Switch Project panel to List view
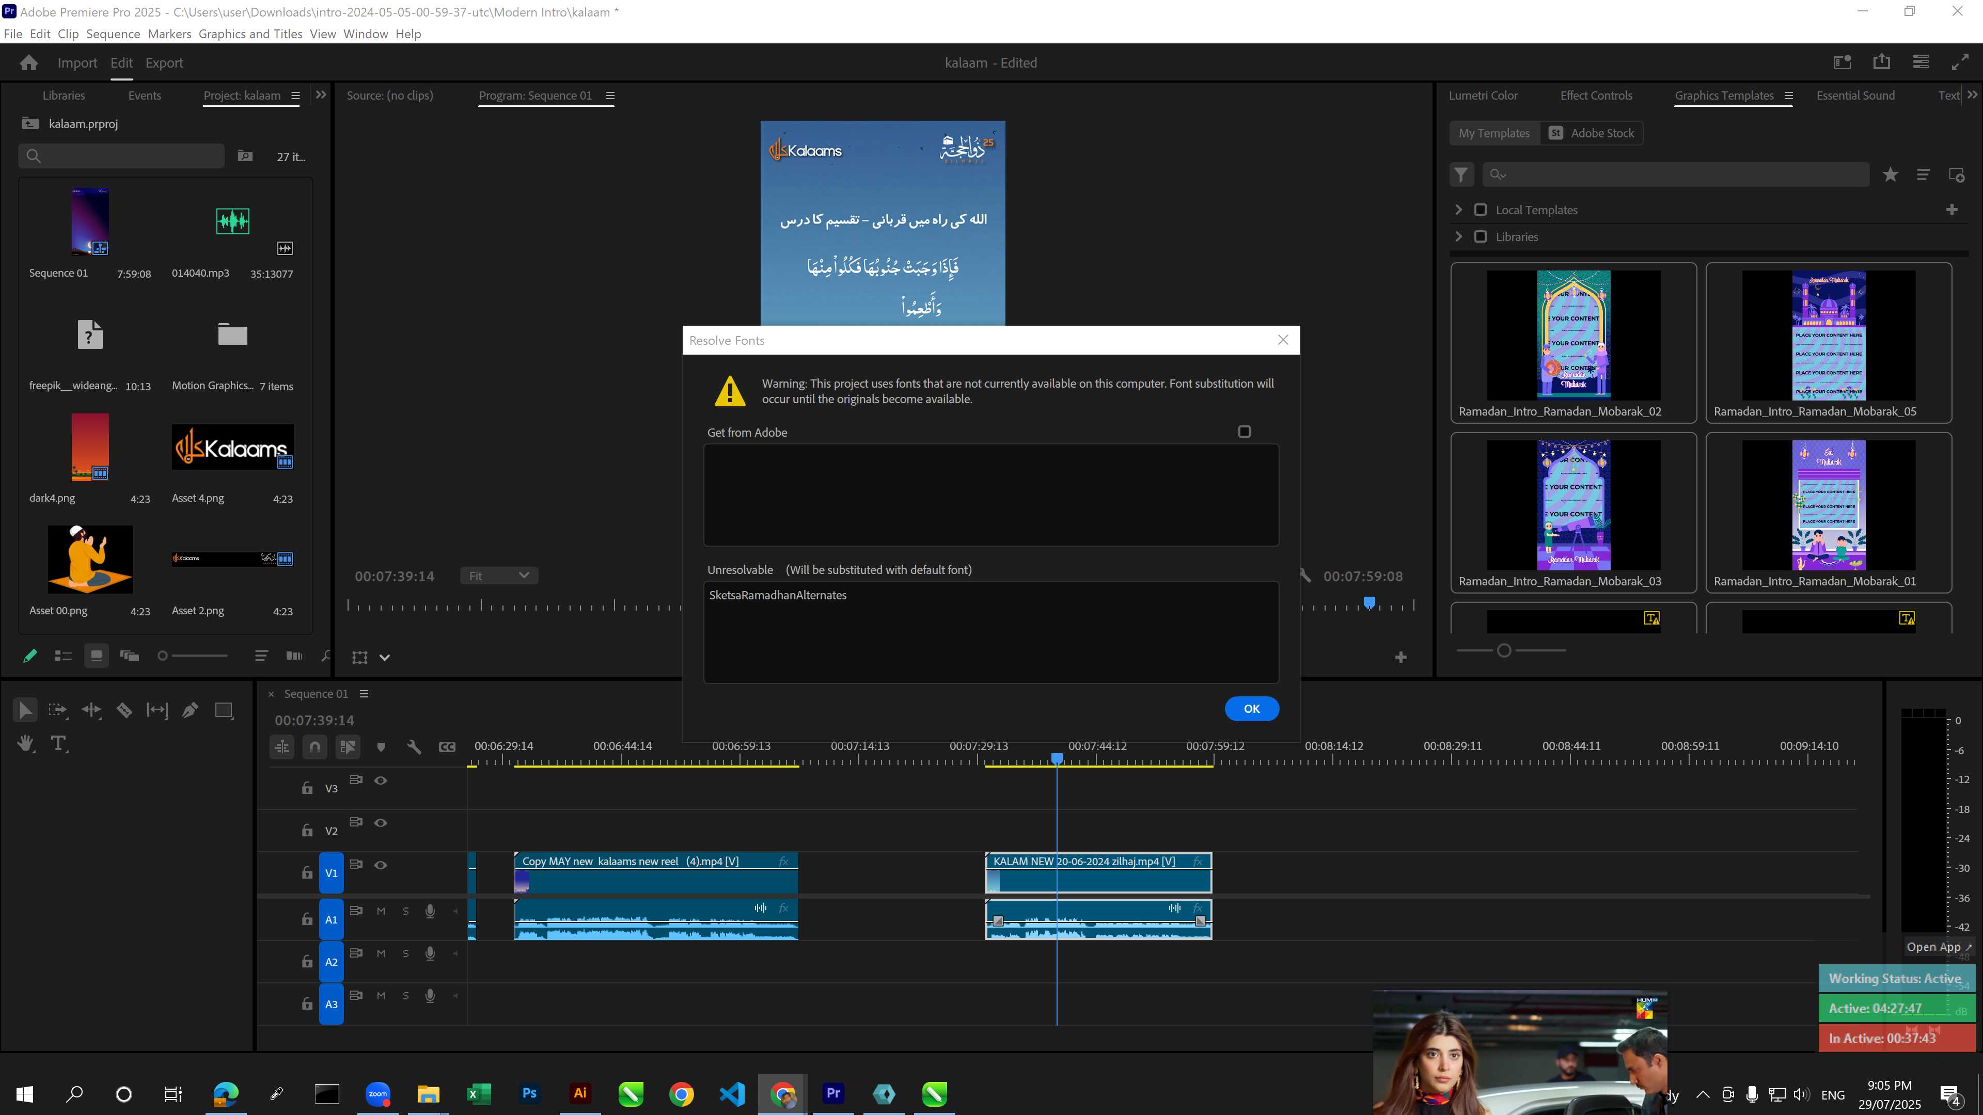The width and height of the screenshot is (1983, 1115). click(x=63, y=656)
